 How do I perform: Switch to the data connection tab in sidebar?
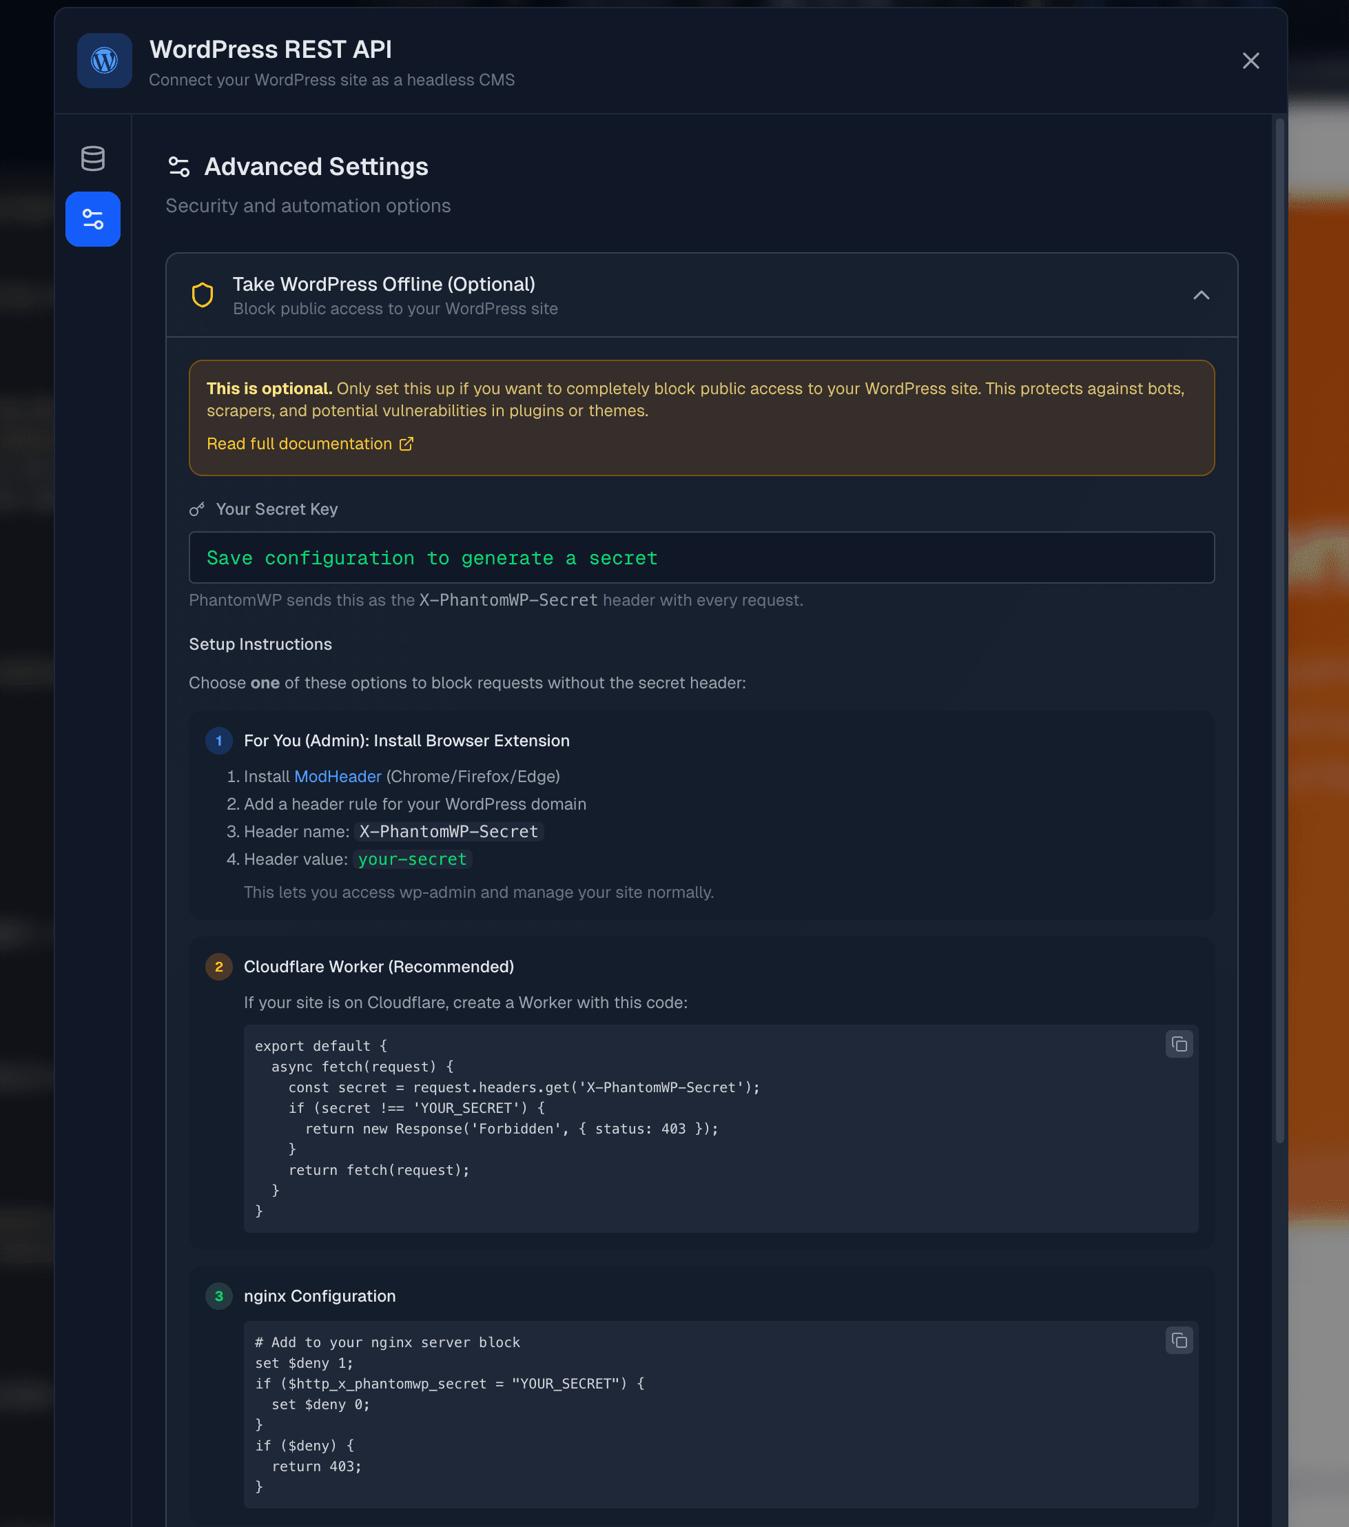92,159
